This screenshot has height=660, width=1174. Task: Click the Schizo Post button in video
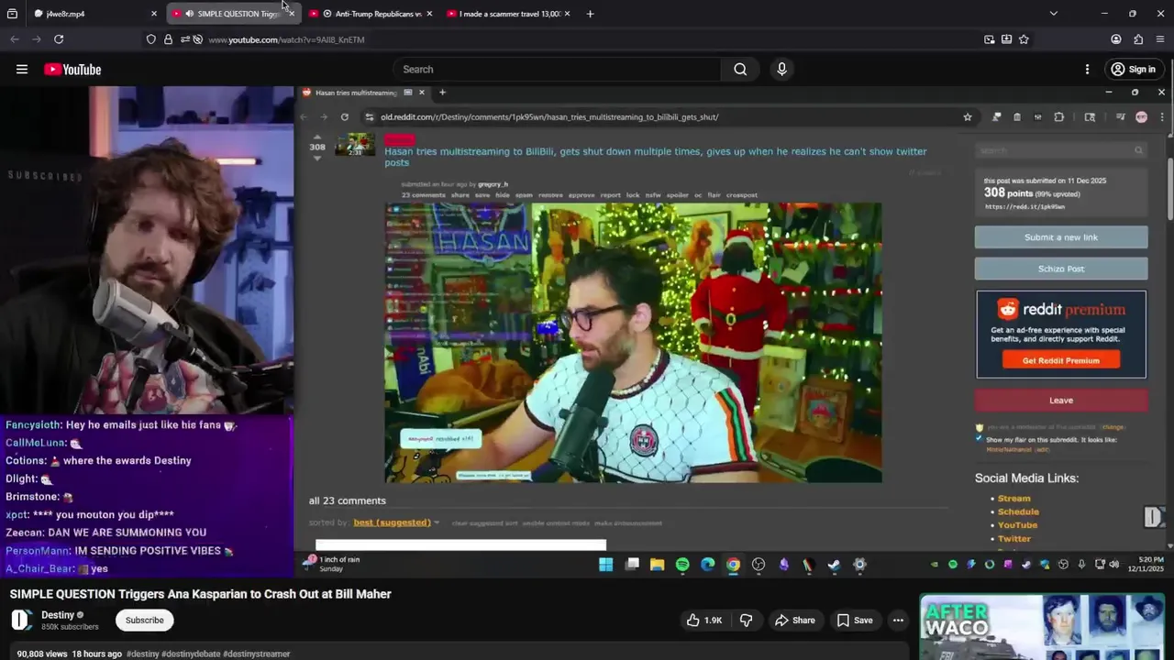(x=1061, y=269)
